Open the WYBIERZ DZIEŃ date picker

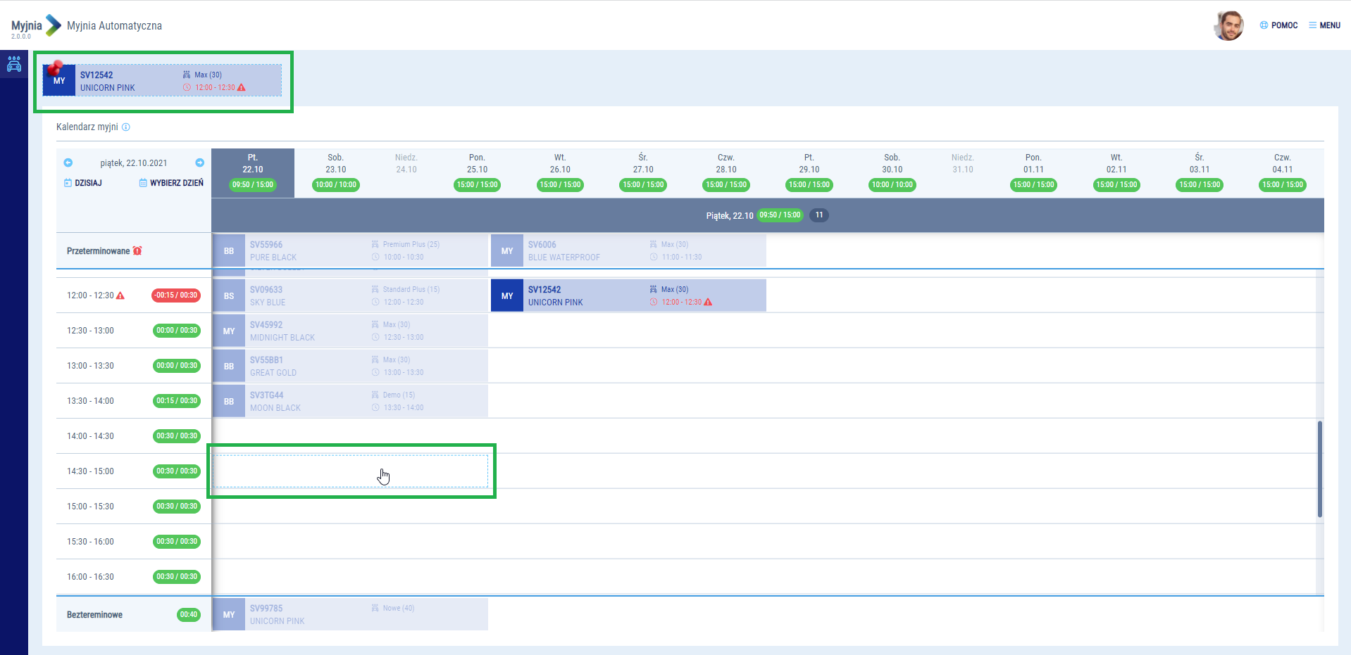(171, 183)
